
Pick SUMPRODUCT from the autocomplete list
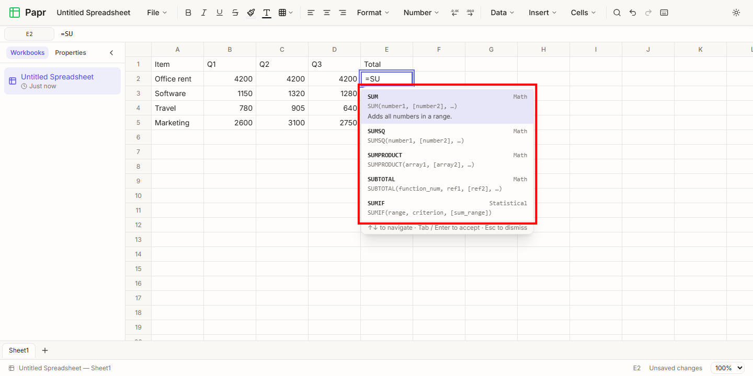447,160
